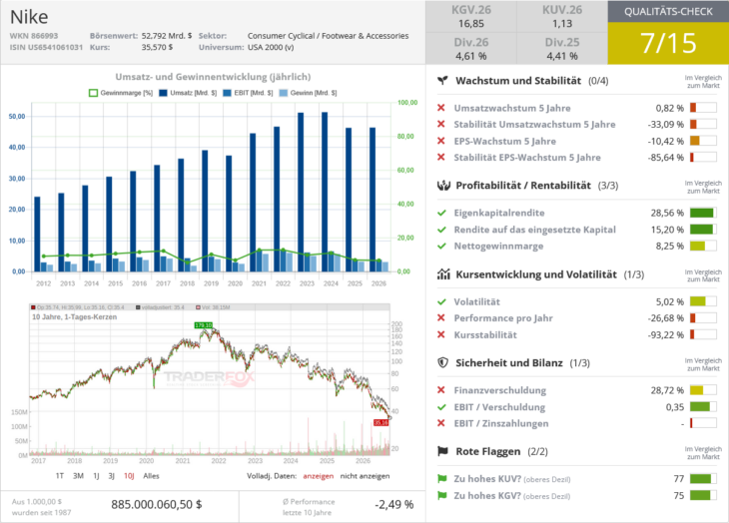Toggle Gewinnmarge [%] series in chart legend
729x523 pixels.
tap(121, 93)
